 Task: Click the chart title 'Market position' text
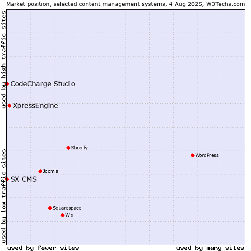tap(28, 4)
